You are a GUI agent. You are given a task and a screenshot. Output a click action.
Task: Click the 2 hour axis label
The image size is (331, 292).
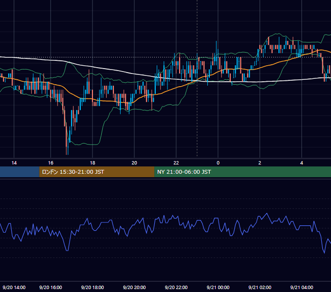(259, 163)
